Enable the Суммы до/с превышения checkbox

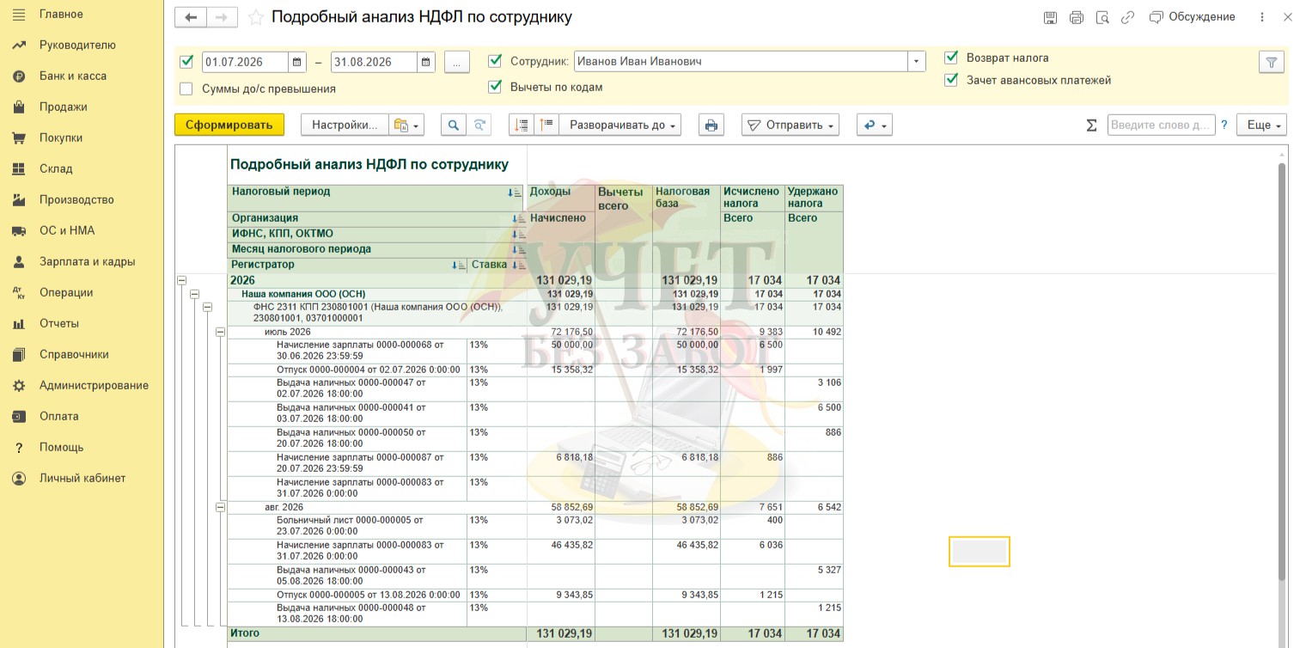coord(186,89)
